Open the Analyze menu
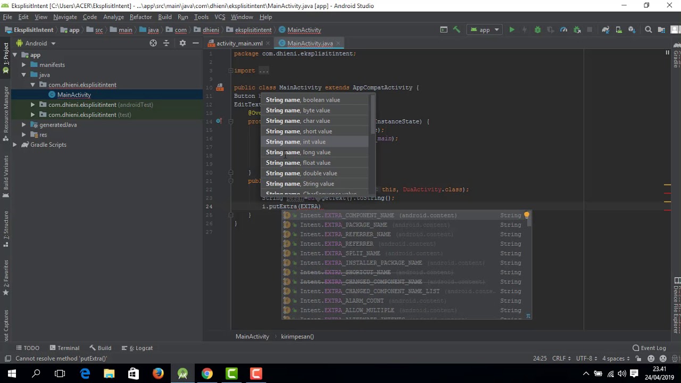681x383 pixels. (113, 17)
